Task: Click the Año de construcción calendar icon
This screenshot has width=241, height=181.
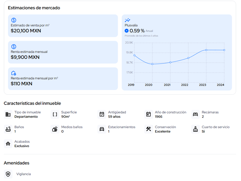Action: (148, 114)
